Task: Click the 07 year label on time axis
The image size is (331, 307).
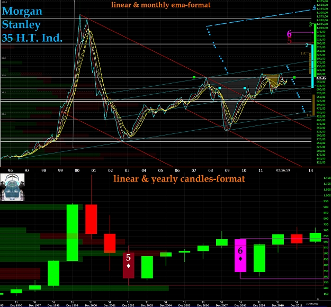Action: [194, 170]
